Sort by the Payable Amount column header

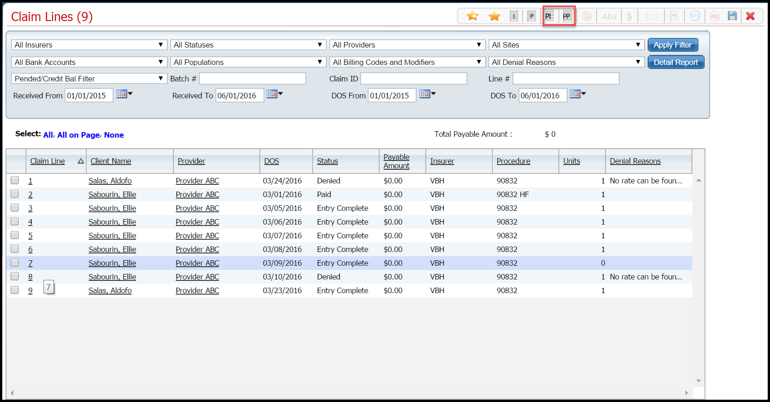(396, 161)
